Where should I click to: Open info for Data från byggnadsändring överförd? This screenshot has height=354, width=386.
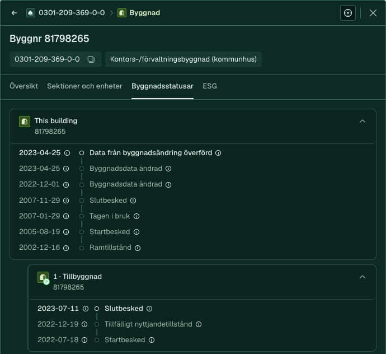(x=218, y=153)
